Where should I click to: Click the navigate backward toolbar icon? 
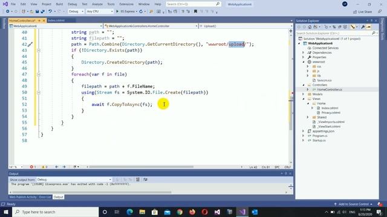click(x=8, y=11)
